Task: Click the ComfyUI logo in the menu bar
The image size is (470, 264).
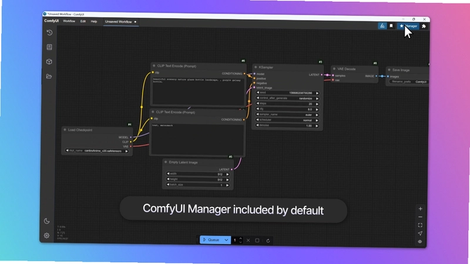Action: (52, 21)
